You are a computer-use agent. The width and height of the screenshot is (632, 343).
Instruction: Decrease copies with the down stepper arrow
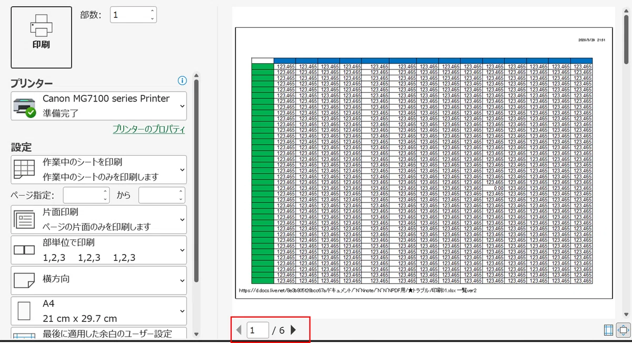pyautogui.click(x=152, y=18)
